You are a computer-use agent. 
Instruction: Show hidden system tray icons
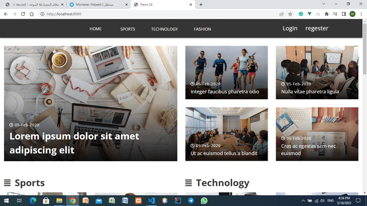[303, 200]
